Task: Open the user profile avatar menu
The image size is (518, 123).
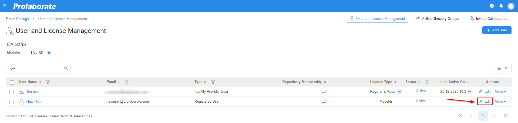Action: (511, 6)
